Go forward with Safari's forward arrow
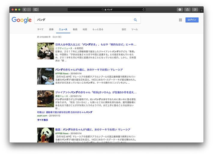 point(29,10)
